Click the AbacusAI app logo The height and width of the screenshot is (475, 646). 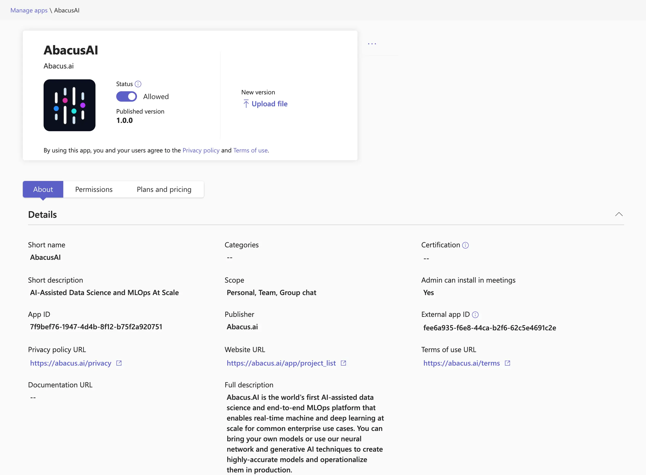point(69,105)
